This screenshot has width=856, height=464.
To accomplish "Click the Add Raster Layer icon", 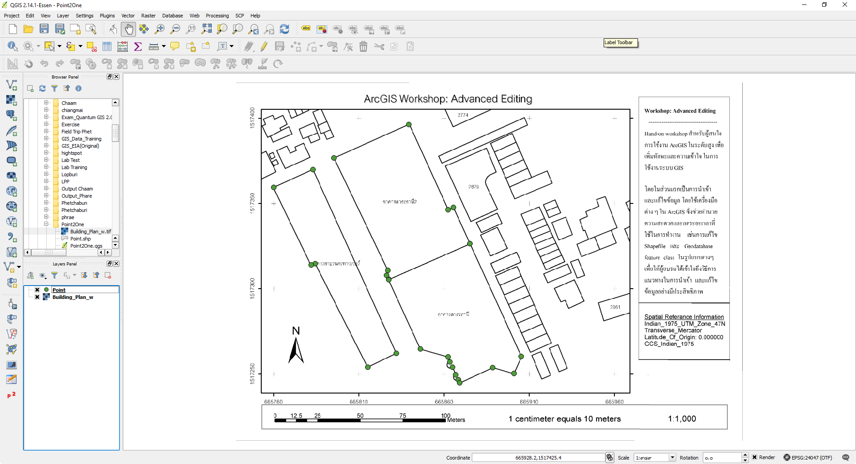I will tap(12, 100).
